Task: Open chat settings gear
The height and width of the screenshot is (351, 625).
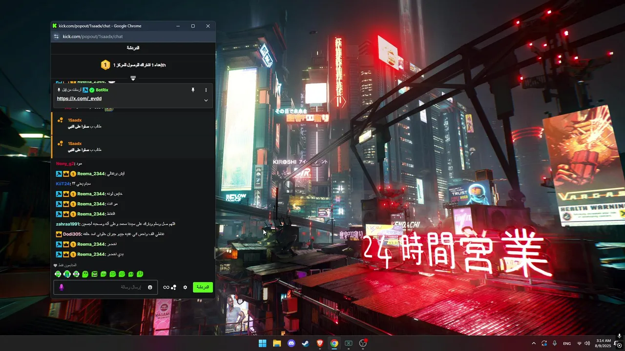Action: 185,287
